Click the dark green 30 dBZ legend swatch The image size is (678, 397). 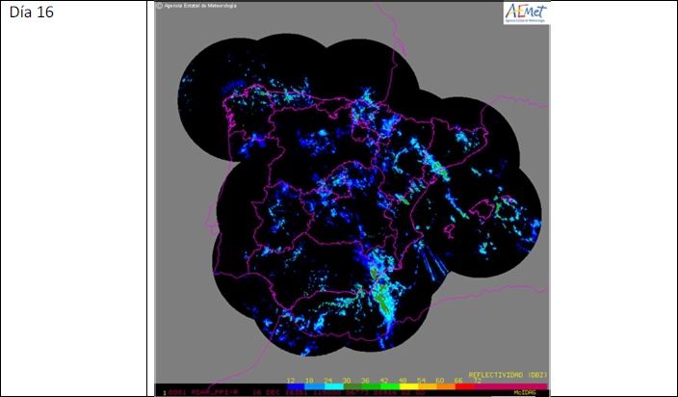[352, 386]
